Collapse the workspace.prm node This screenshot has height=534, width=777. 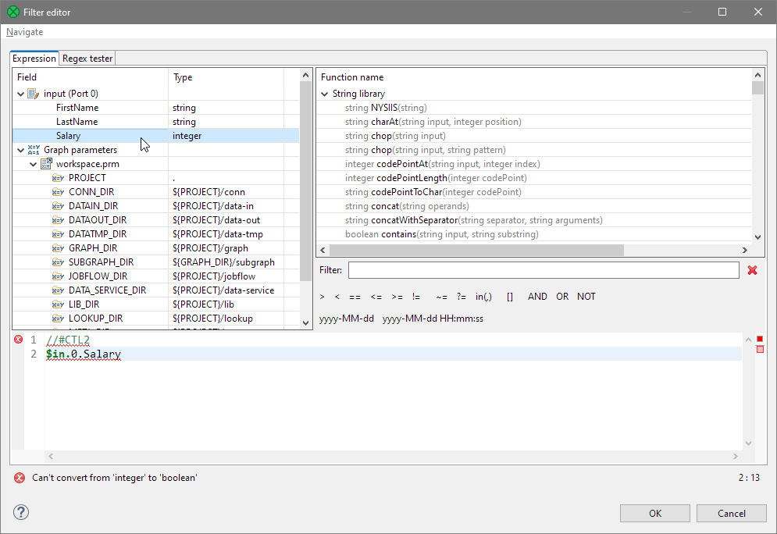[x=33, y=164]
